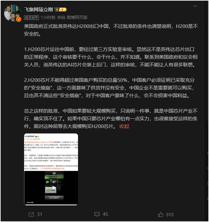Click the 自主创作 tag label

(31, 18)
